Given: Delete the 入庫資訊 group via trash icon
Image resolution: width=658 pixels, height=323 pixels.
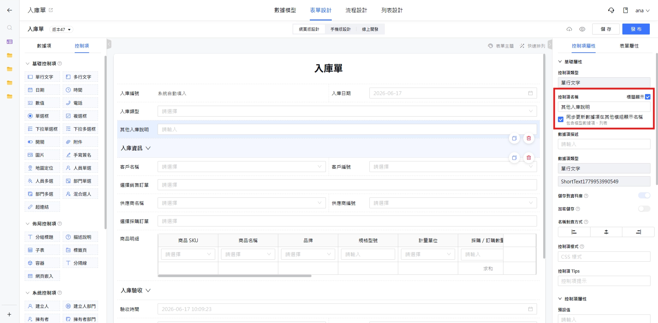Looking at the screenshot, I should coord(529,158).
